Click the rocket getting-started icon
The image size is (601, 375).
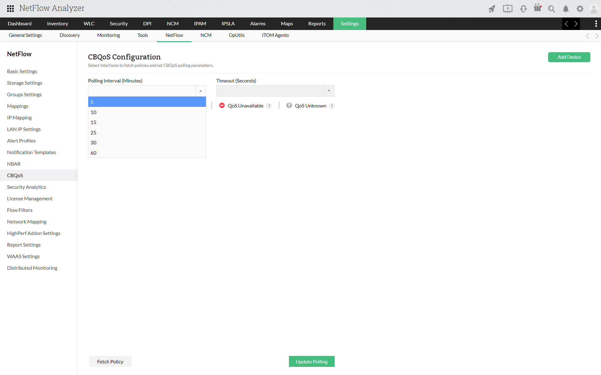pyautogui.click(x=492, y=9)
